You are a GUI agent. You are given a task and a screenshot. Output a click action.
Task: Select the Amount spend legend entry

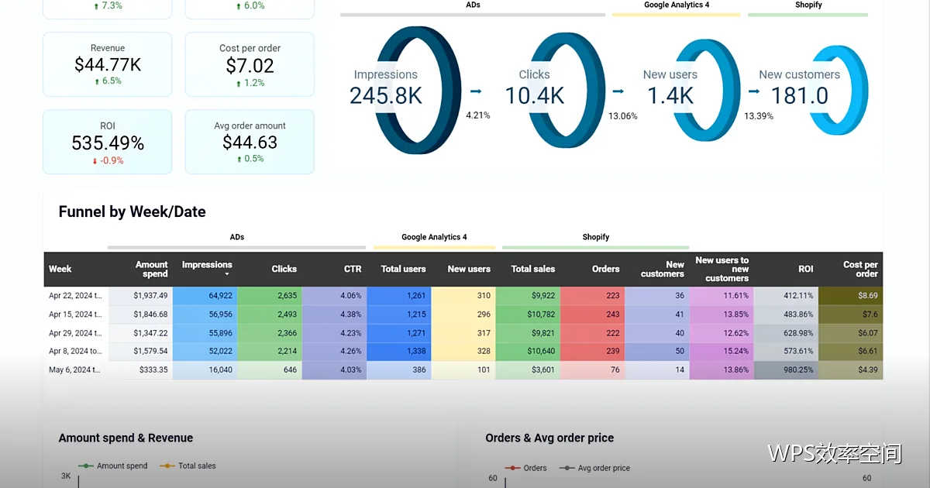coord(113,466)
